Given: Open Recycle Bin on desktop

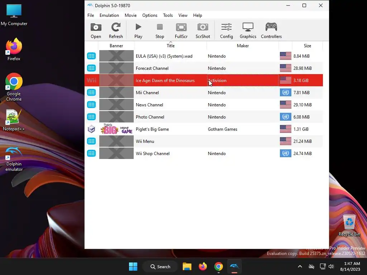Looking at the screenshot, I should pyautogui.click(x=349, y=225).
